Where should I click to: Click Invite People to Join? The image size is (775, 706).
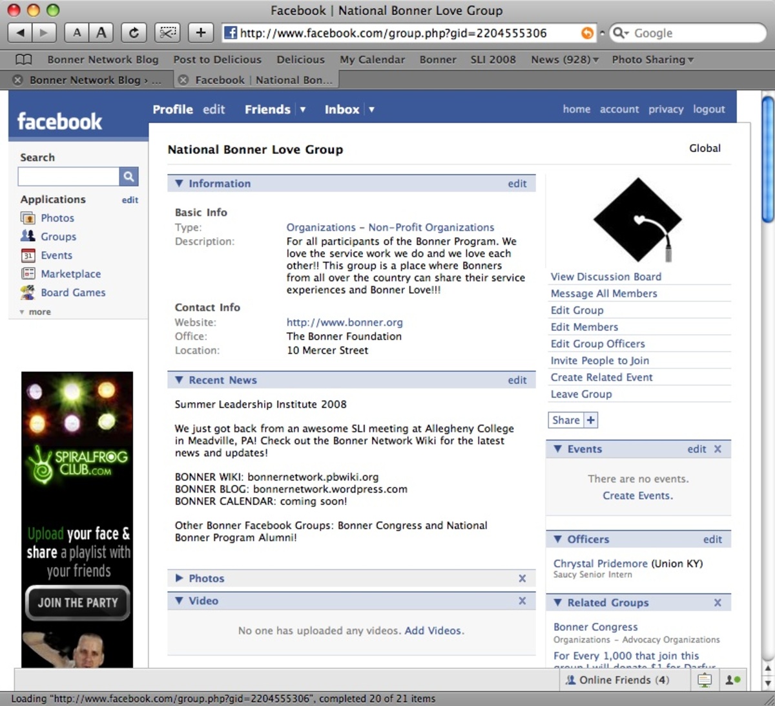(600, 361)
